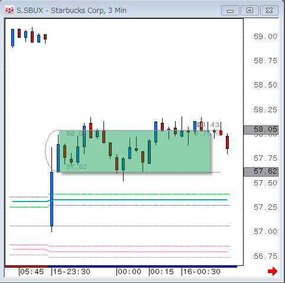This screenshot has height=283, width=285.
Task: Select the green shaded range rectangle
Action: tap(135, 151)
